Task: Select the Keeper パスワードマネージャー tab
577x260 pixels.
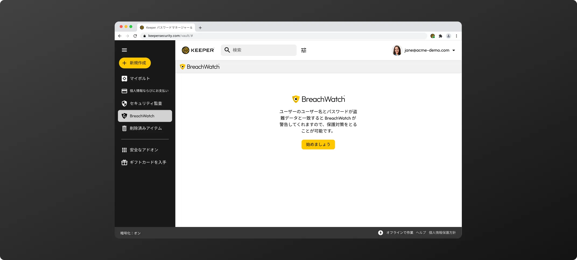Action: coord(166,27)
